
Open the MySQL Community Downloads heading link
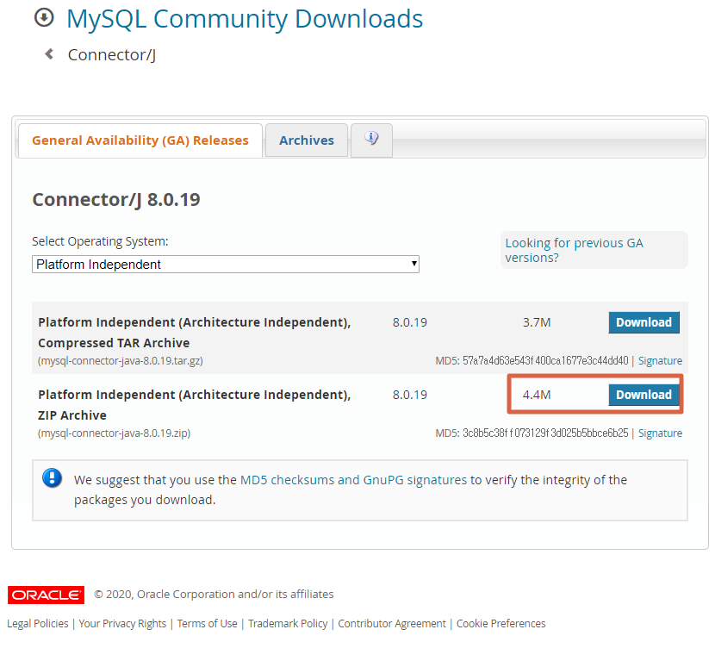tap(245, 19)
